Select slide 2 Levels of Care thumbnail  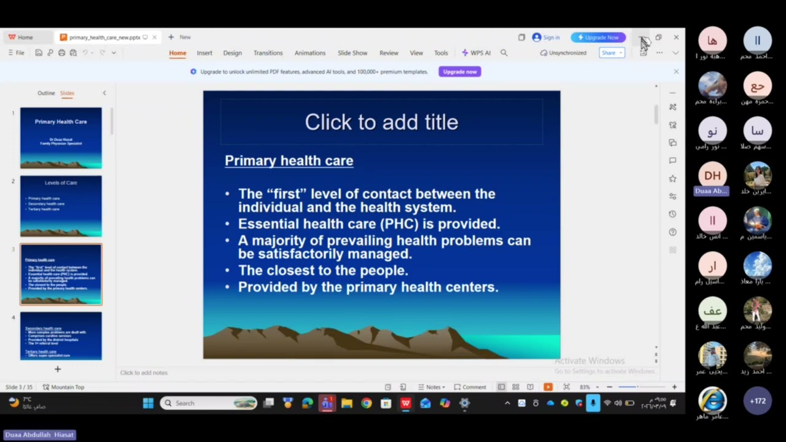point(61,206)
